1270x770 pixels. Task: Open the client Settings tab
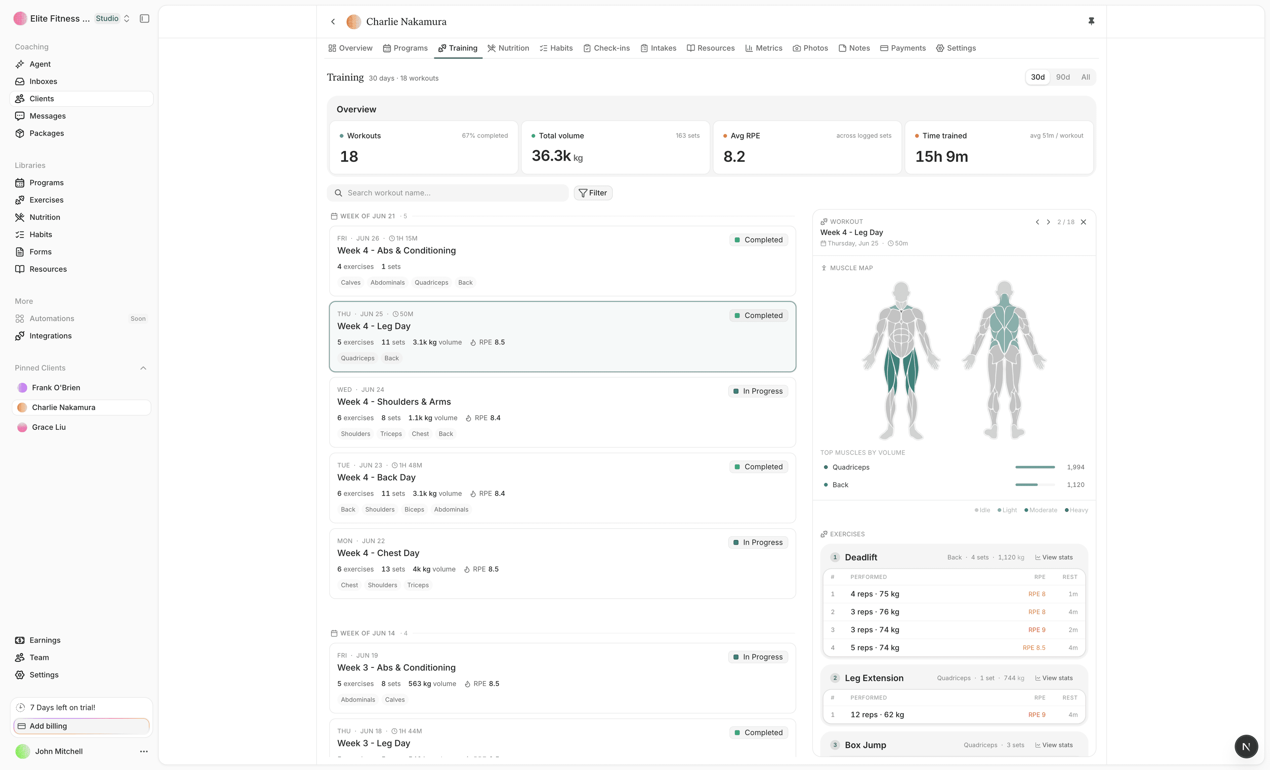coord(956,48)
